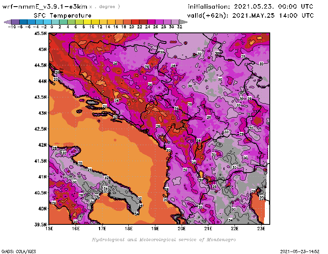Click the '44N' latitude label

coord(43,81)
